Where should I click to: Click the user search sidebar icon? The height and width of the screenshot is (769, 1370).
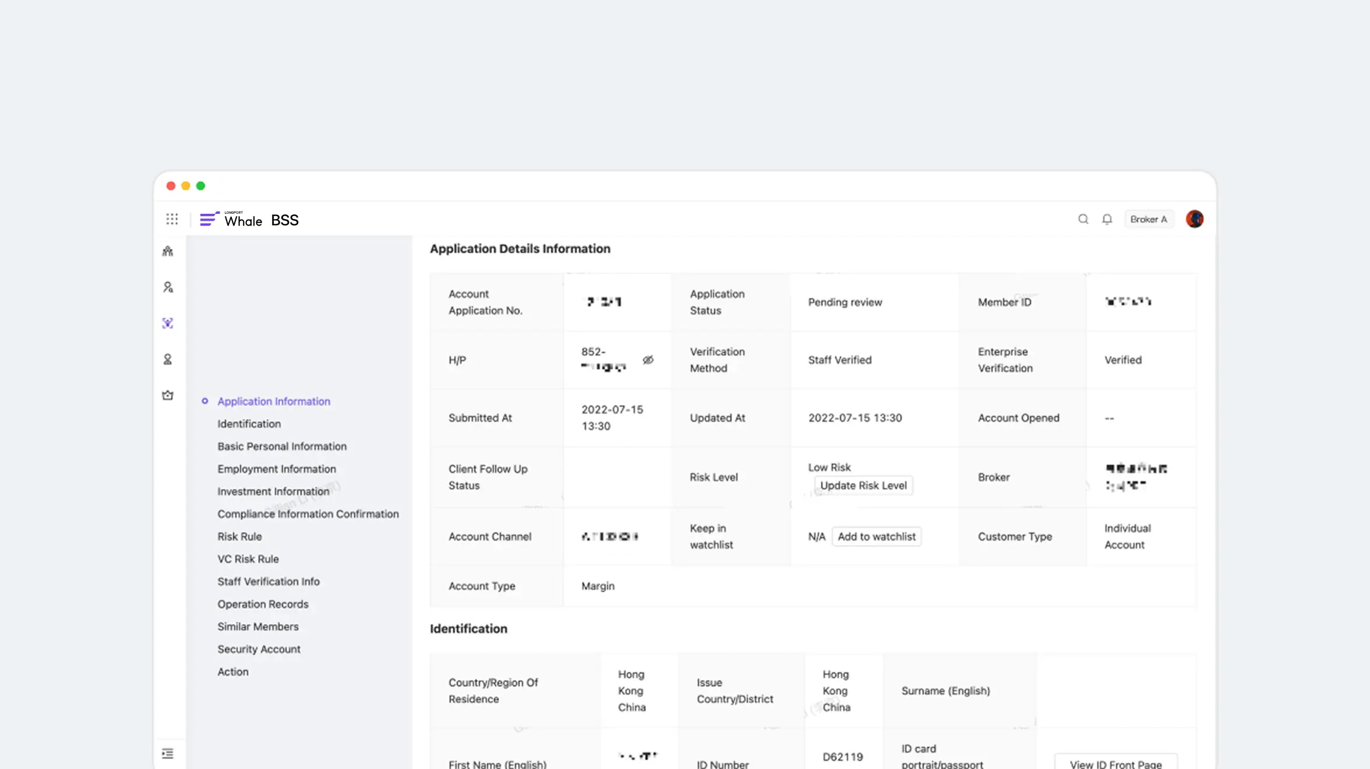tap(168, 287)
